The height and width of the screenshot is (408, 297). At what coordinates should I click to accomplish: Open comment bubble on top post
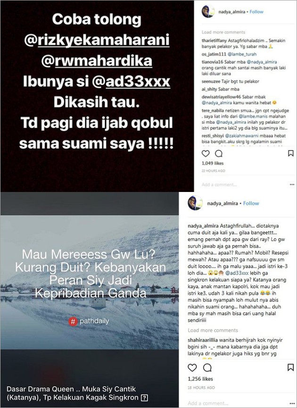pyautogui.click(x=219, y=153)
